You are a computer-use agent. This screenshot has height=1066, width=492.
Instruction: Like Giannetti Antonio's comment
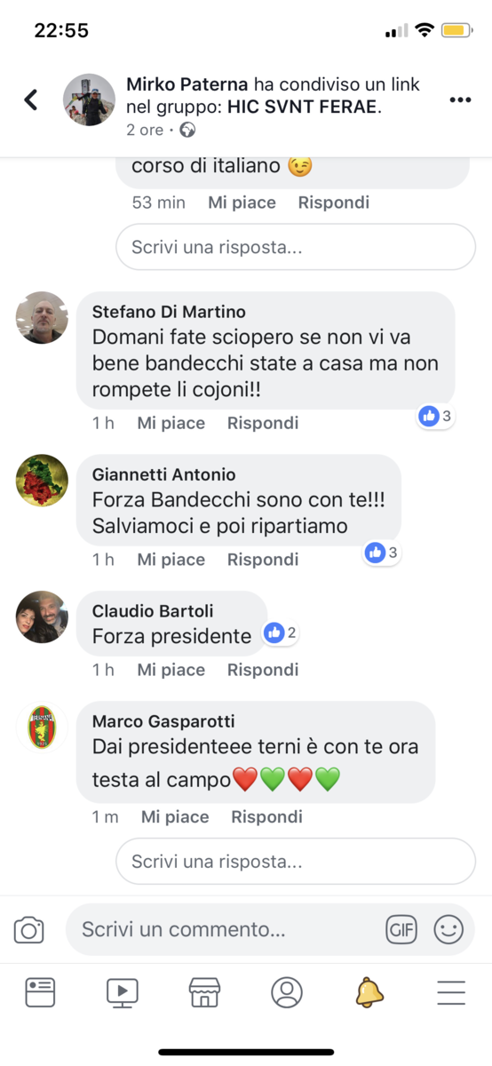point(171,560)
